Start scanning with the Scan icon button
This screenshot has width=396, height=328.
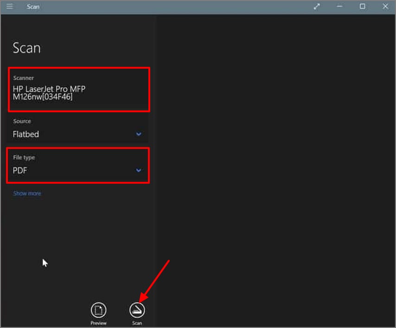[137, 310]
